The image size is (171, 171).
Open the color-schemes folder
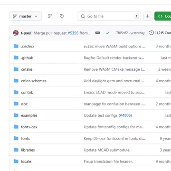coord(34,81)
